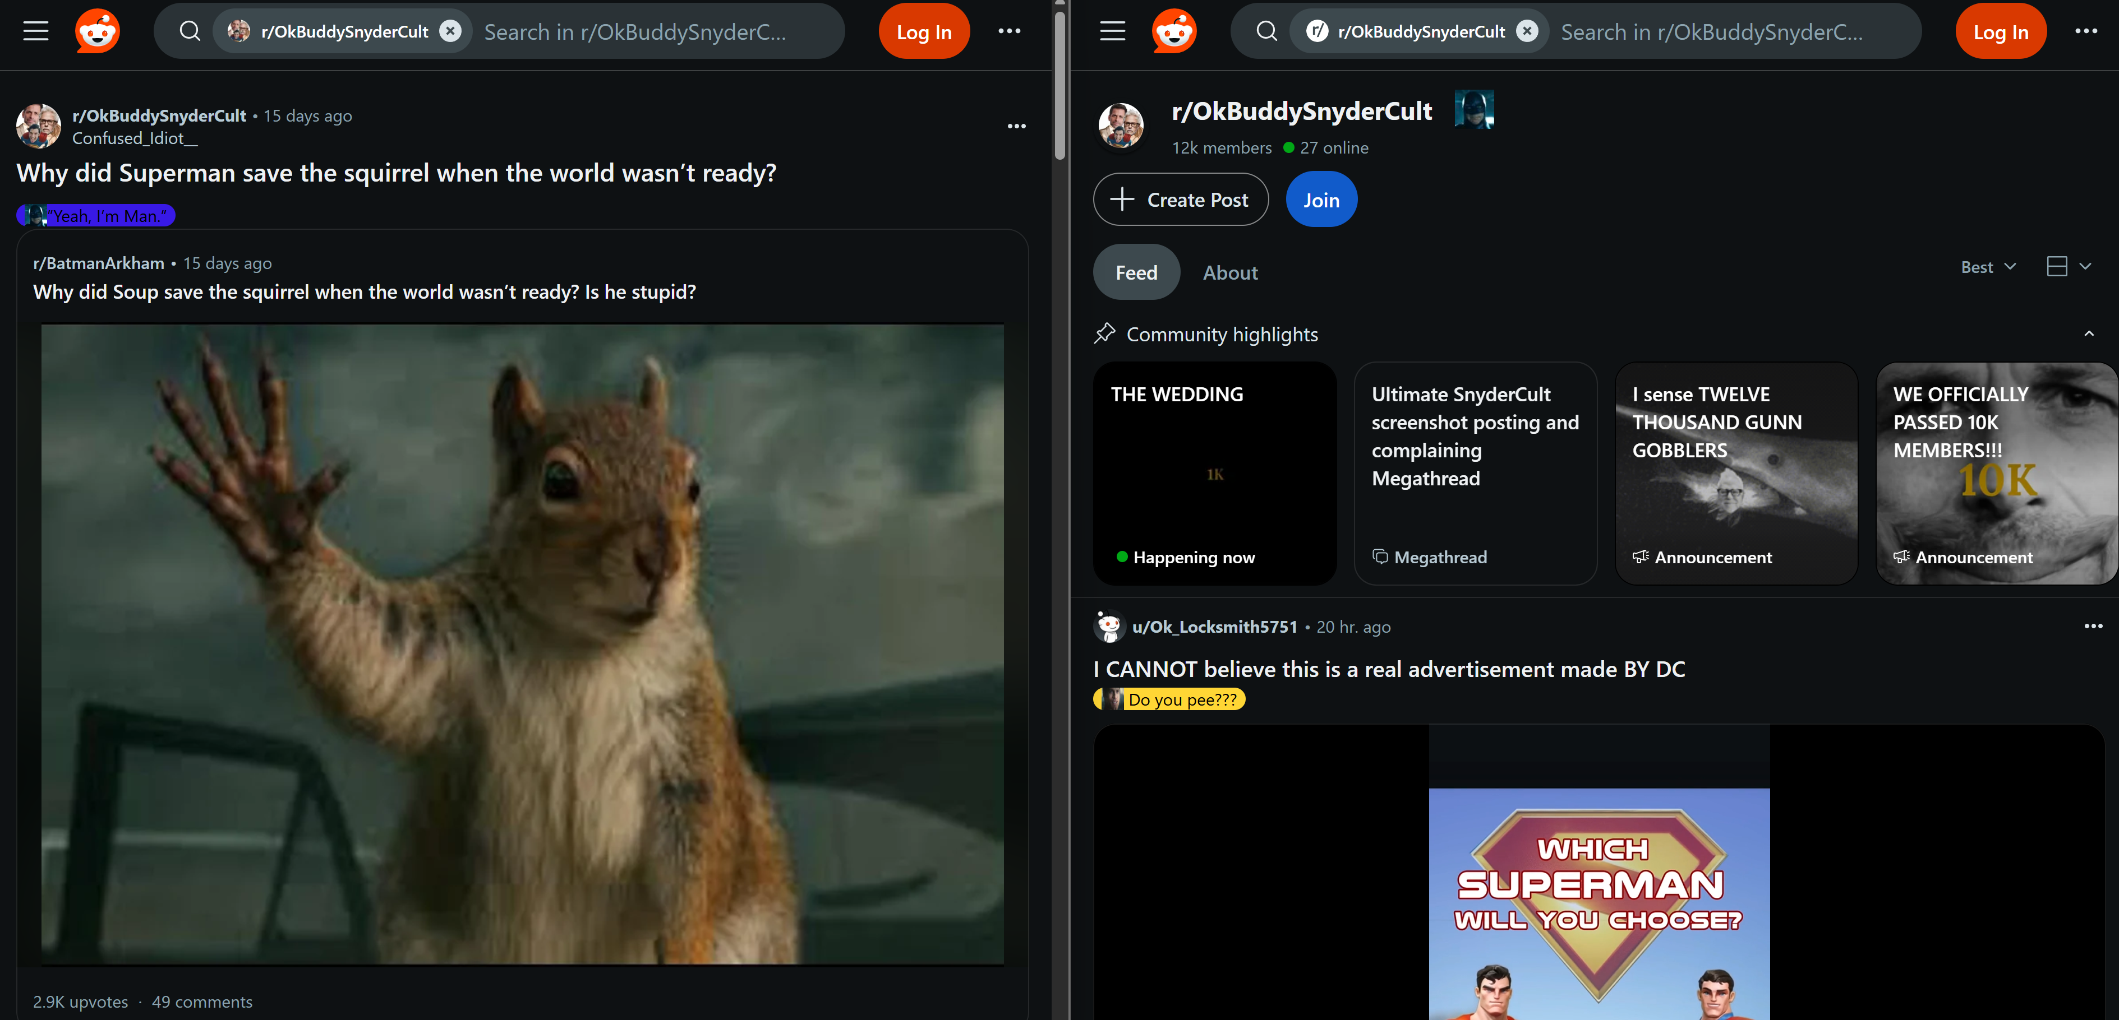This screenshot has height=1020, width=2119.
Task: Click large r/OkBuddySnyderCult community avatar
Action: (x=1121, y=126)
